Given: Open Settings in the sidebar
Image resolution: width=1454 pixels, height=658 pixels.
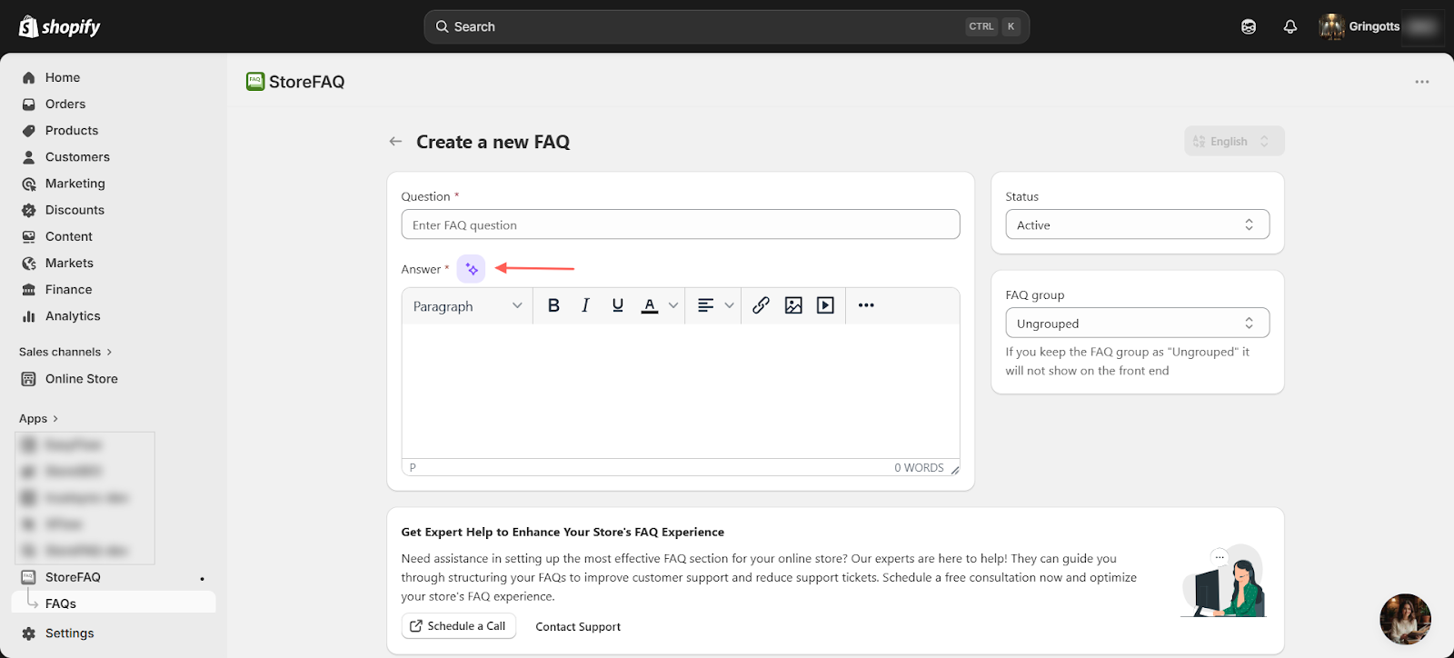Looking at the screenshot, I should [69, 633].
